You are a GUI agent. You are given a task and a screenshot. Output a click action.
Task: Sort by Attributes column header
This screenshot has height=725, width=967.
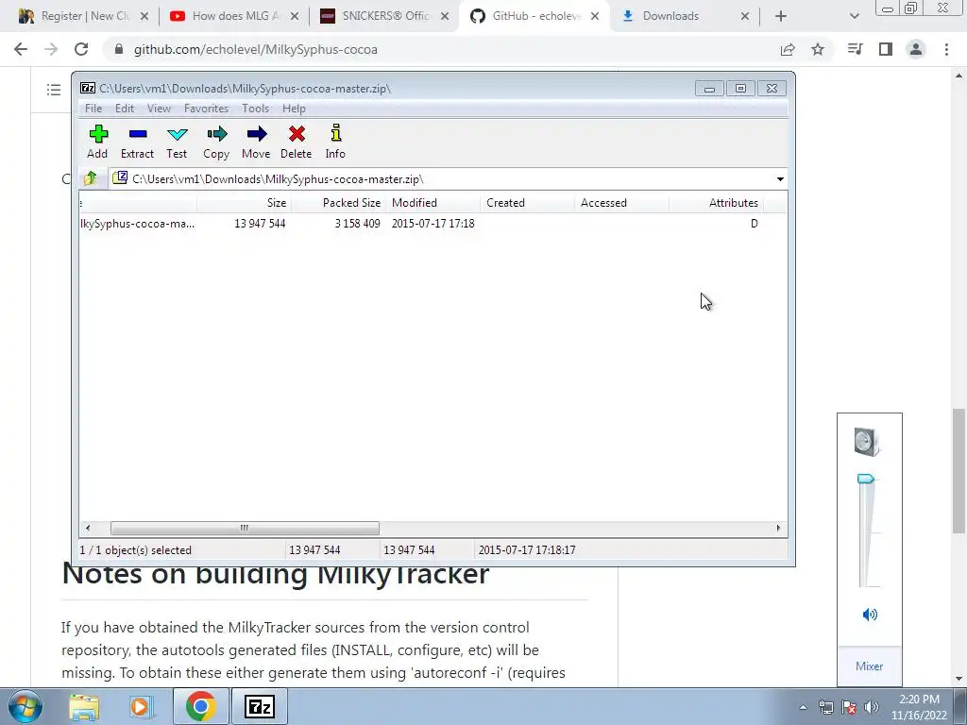pos(716,203)
